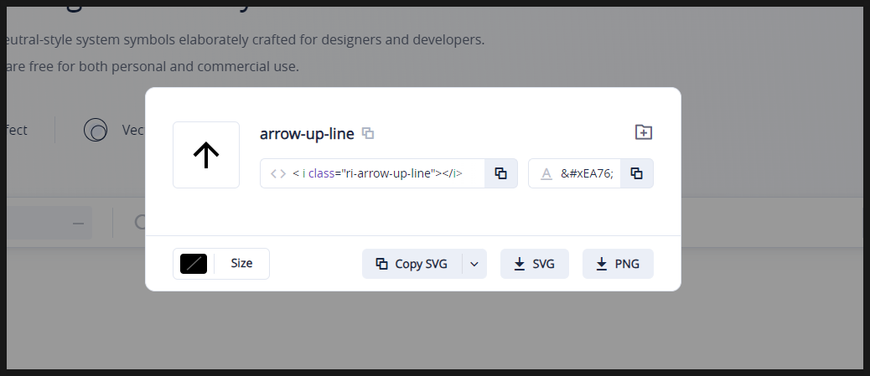Click the Vector circle icon behind dialog
The width and height of the screenshot is (870, 376).
[x=96, y=130]
